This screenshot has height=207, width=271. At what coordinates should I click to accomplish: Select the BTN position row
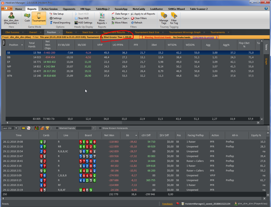tap(133, 76)
